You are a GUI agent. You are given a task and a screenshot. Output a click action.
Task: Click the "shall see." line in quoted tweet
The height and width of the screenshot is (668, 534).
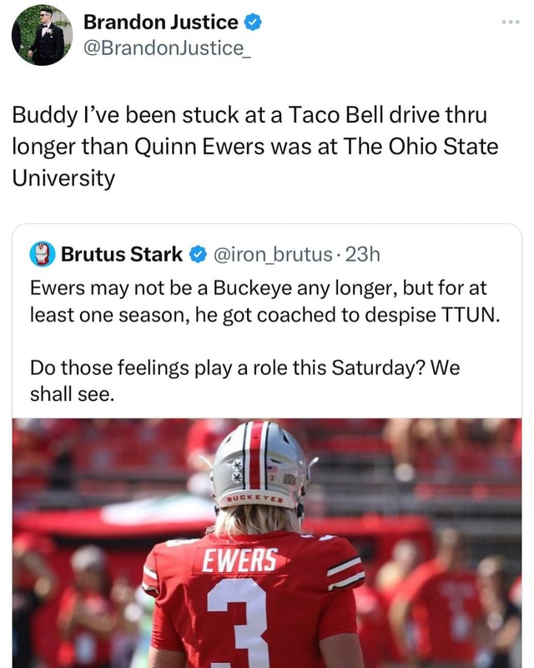71,394
